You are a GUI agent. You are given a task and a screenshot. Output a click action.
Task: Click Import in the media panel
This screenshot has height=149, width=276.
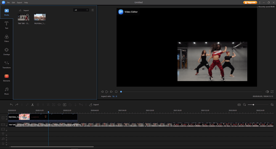[x=24, y=10]
